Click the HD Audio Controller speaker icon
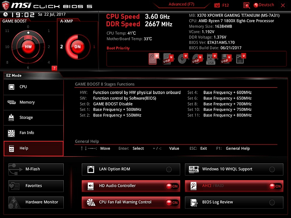 point(91,186)
